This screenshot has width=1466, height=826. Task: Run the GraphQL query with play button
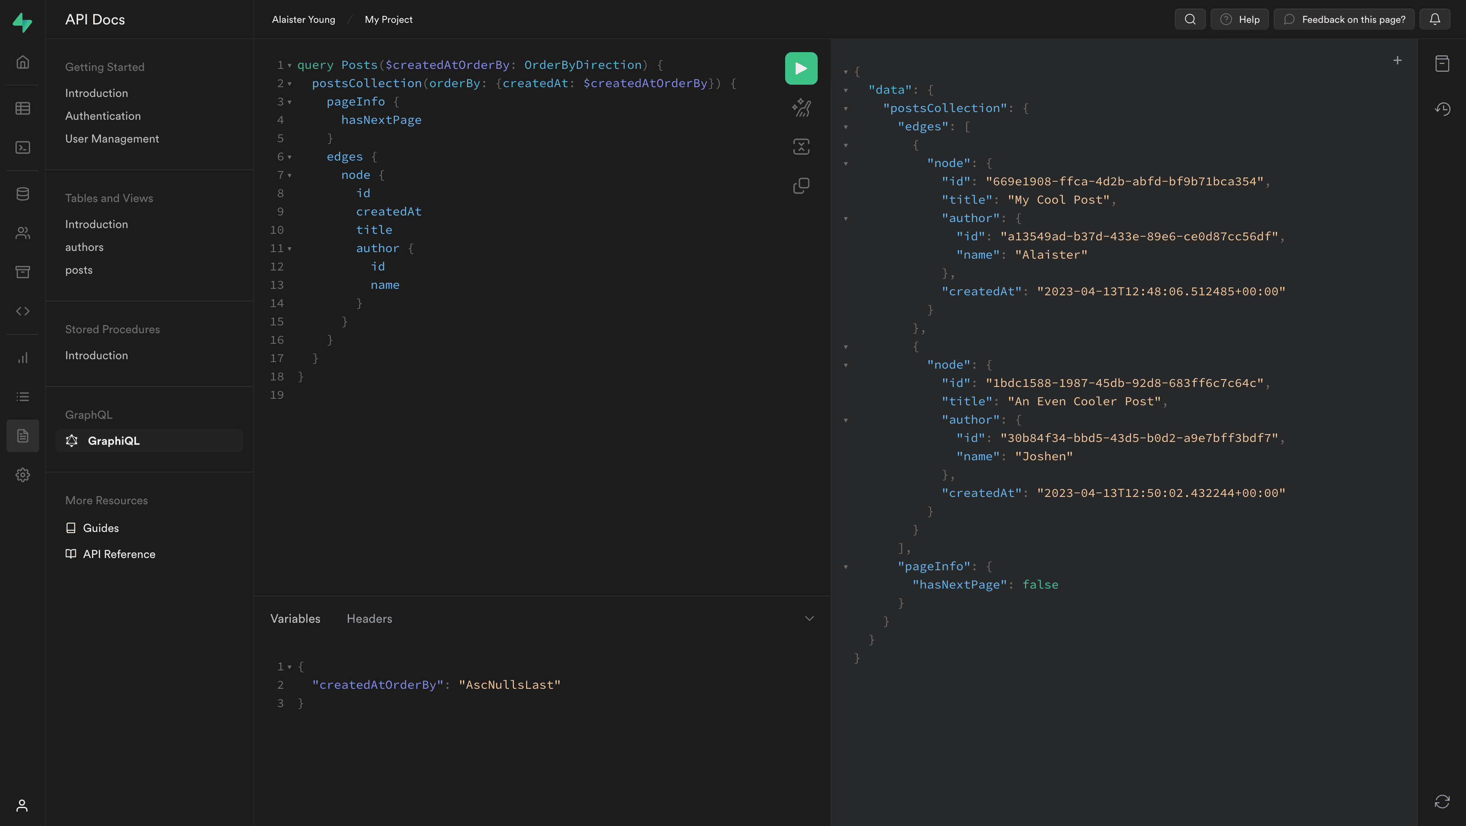coord(801,68)
